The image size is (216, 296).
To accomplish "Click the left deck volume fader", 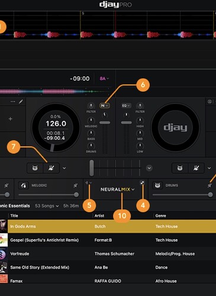I will click(x=105, y=123).
